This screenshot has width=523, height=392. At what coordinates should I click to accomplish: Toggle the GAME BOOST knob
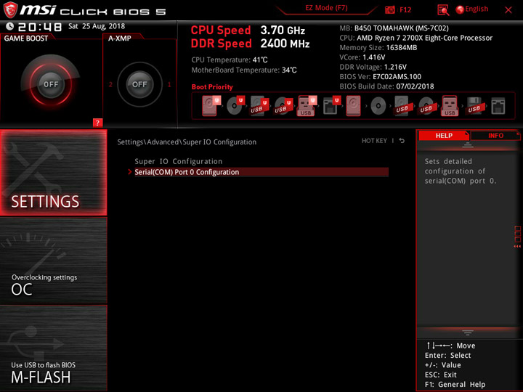point(51,84)
